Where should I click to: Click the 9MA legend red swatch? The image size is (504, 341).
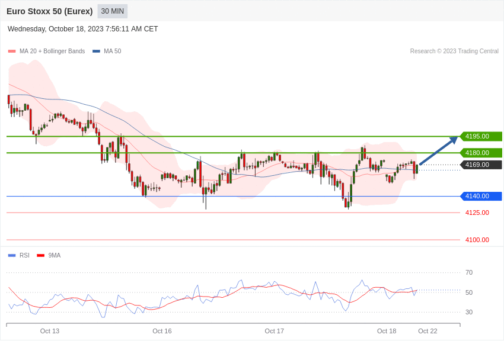41,255
